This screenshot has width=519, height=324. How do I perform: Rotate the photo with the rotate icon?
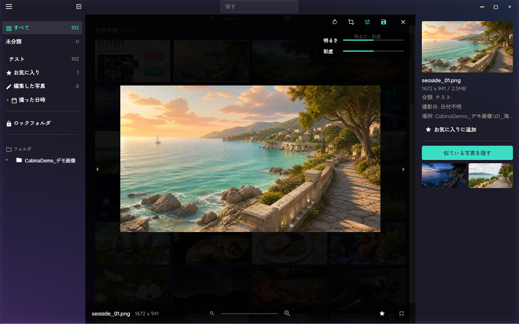tap(335, 22)
